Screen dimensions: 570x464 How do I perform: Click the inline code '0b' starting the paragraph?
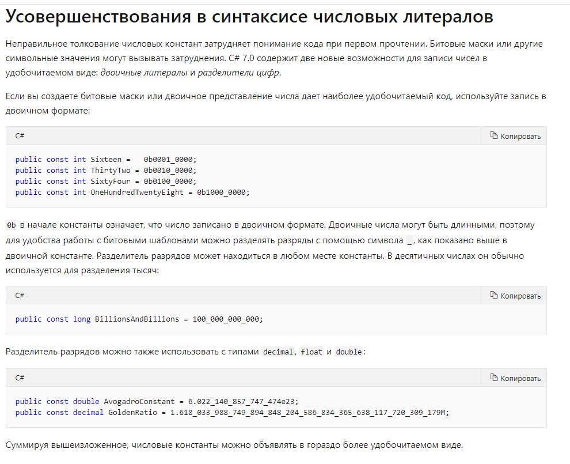(12, 225)
